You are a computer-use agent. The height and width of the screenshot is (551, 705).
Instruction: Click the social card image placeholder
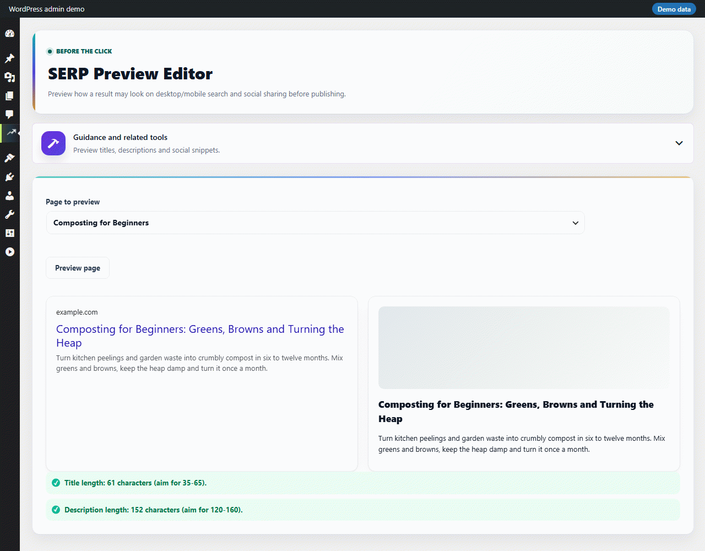[x=524, y=348]
